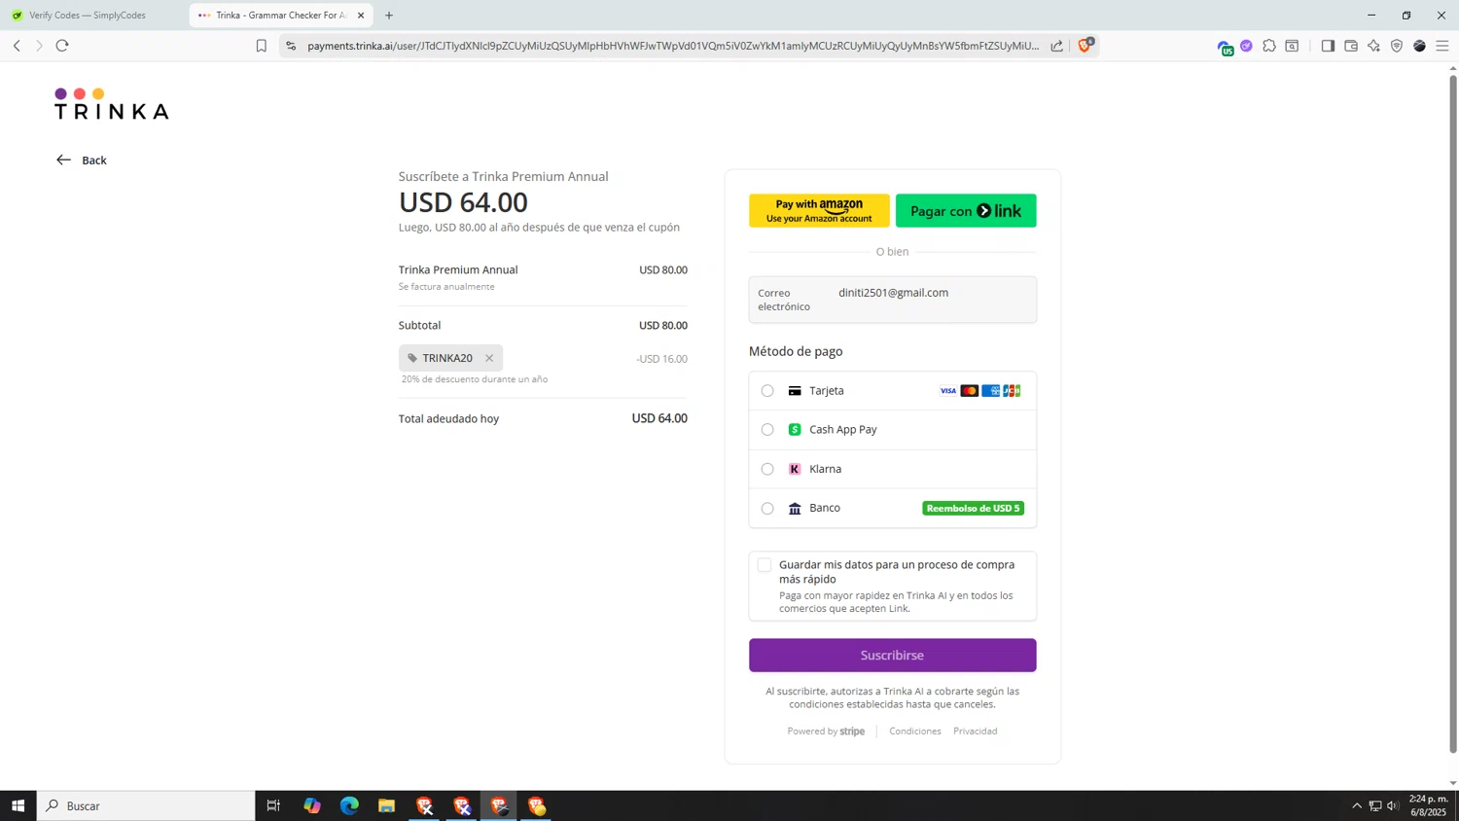Open the Condiciones link
Viewport: 1459px width, 821px height.
(914, 731)
